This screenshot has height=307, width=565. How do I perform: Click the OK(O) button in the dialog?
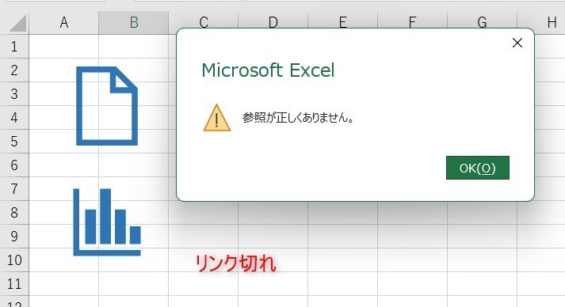[478, 168]
